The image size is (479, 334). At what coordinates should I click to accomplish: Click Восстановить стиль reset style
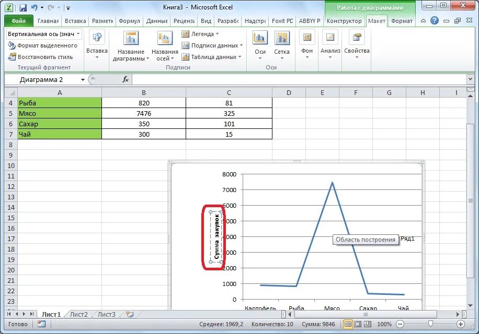click(x=40, y=57)
